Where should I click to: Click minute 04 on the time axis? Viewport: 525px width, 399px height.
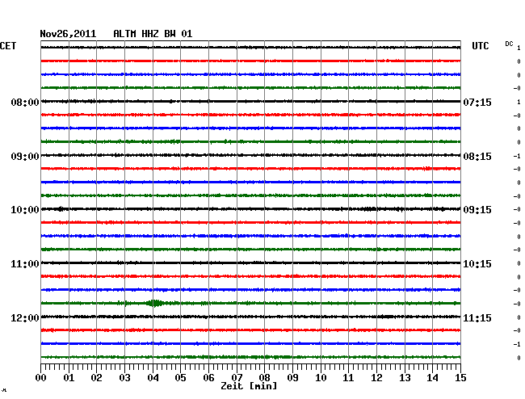click(x=153, y=378)
